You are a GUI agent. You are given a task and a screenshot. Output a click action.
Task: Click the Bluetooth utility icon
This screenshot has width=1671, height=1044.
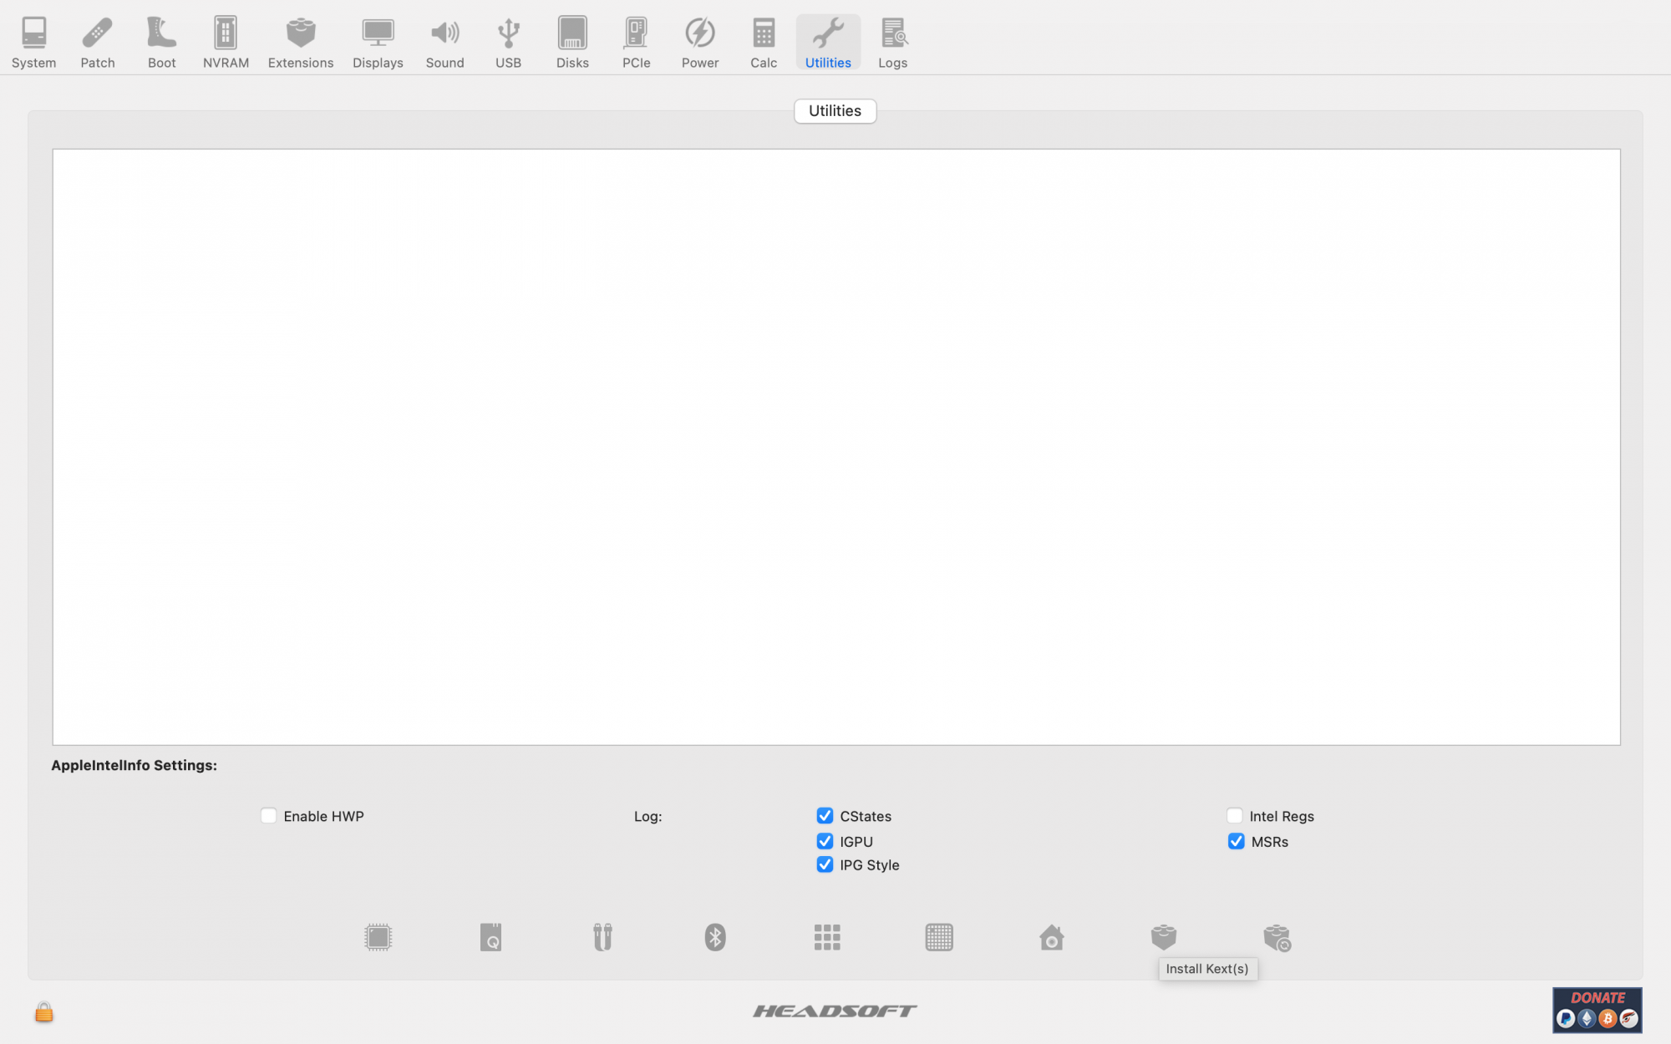point(715,937)
